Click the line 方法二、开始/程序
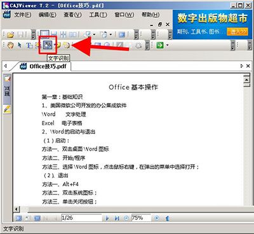254x234 pixels. (x=63, y=158)
